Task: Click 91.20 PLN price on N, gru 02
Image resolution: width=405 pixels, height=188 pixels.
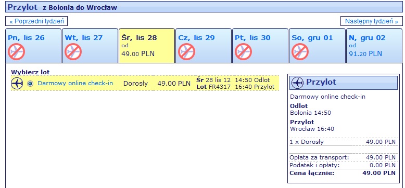Action: click(x=365, y=54)
